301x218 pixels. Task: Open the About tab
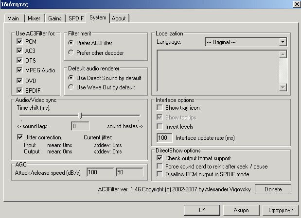[119, 18]
